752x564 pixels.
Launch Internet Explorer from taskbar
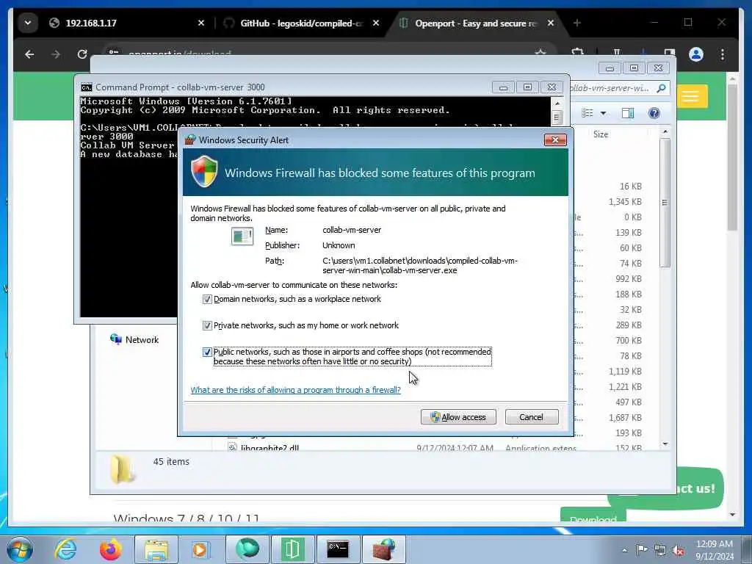(x=65, y=549)
